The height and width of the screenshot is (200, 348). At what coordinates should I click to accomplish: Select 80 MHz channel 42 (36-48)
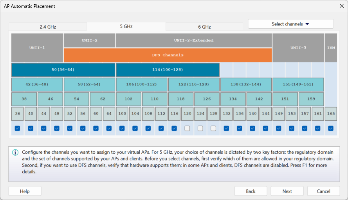tap(37, 84)
